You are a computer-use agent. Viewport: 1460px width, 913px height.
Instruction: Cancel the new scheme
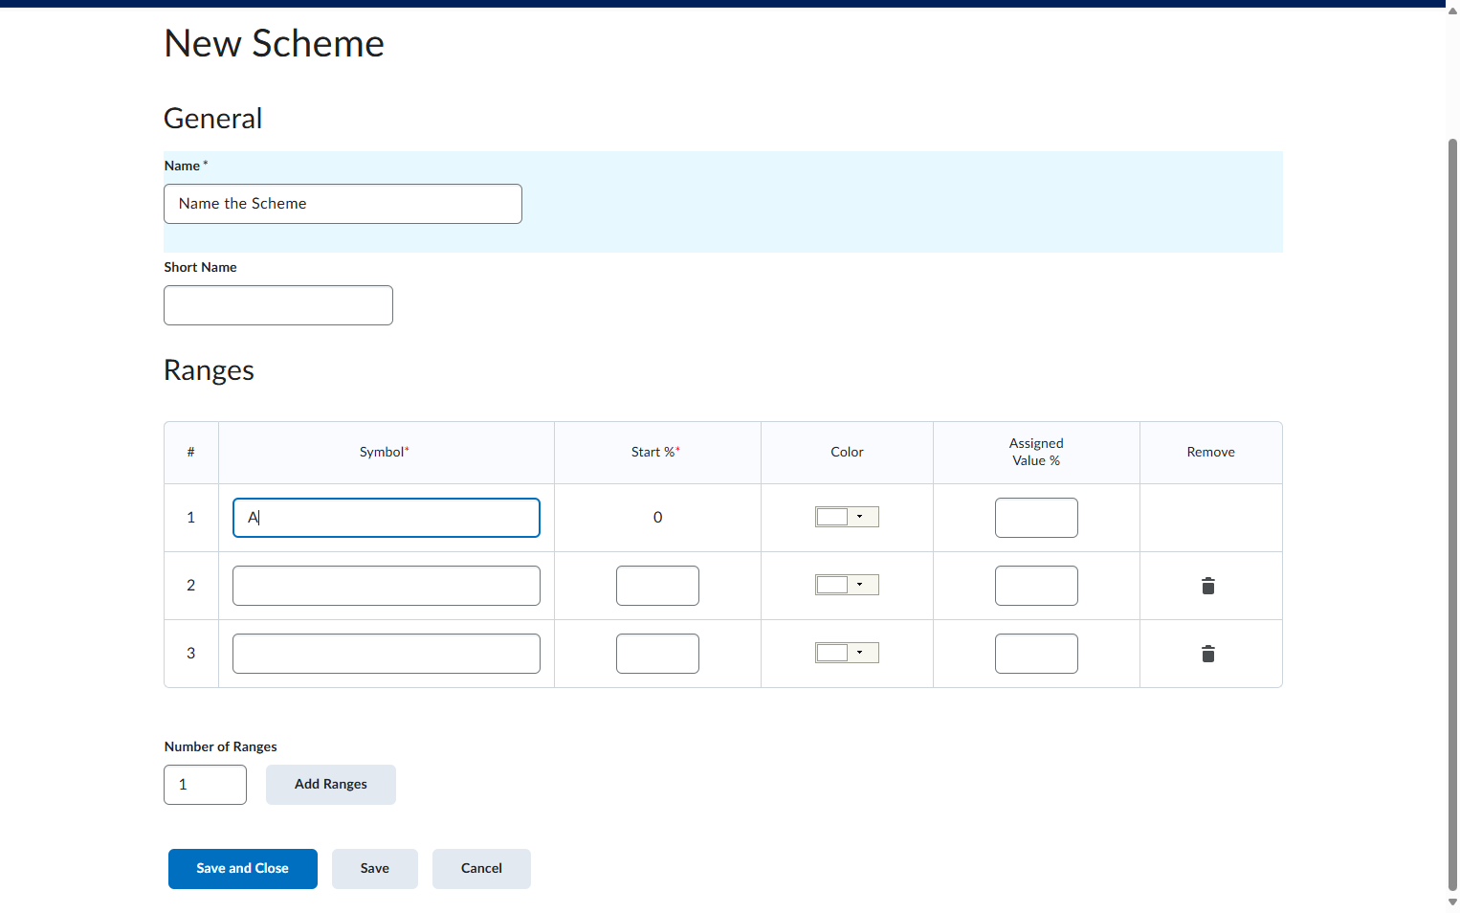coord(481,869)
